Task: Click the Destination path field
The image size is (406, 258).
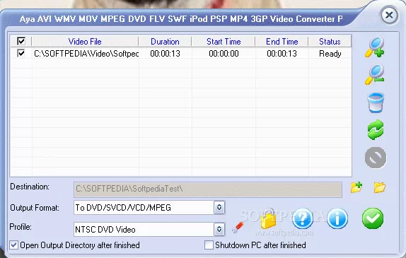Action: tap(208, 189)
